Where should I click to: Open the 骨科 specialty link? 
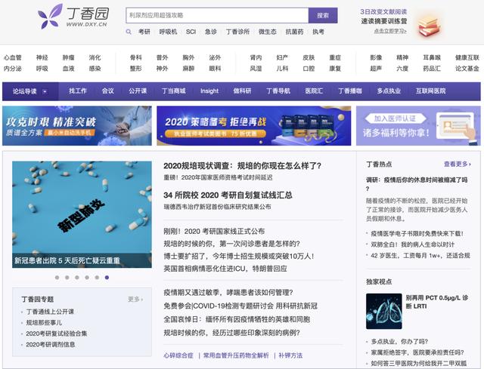[136, 57]
